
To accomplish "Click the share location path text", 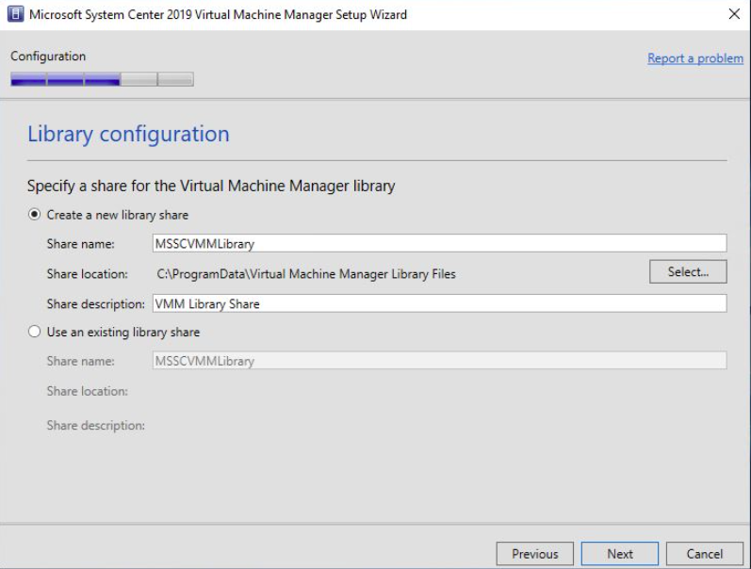I will tap(306, 274).
